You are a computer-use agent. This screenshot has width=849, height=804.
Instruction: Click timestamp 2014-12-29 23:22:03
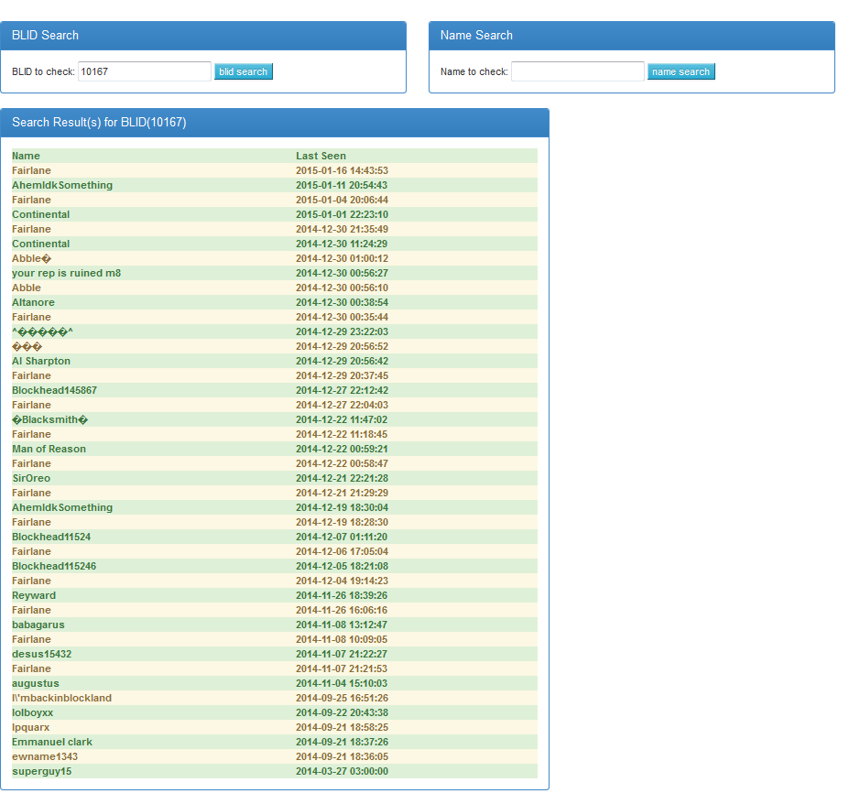342,331
